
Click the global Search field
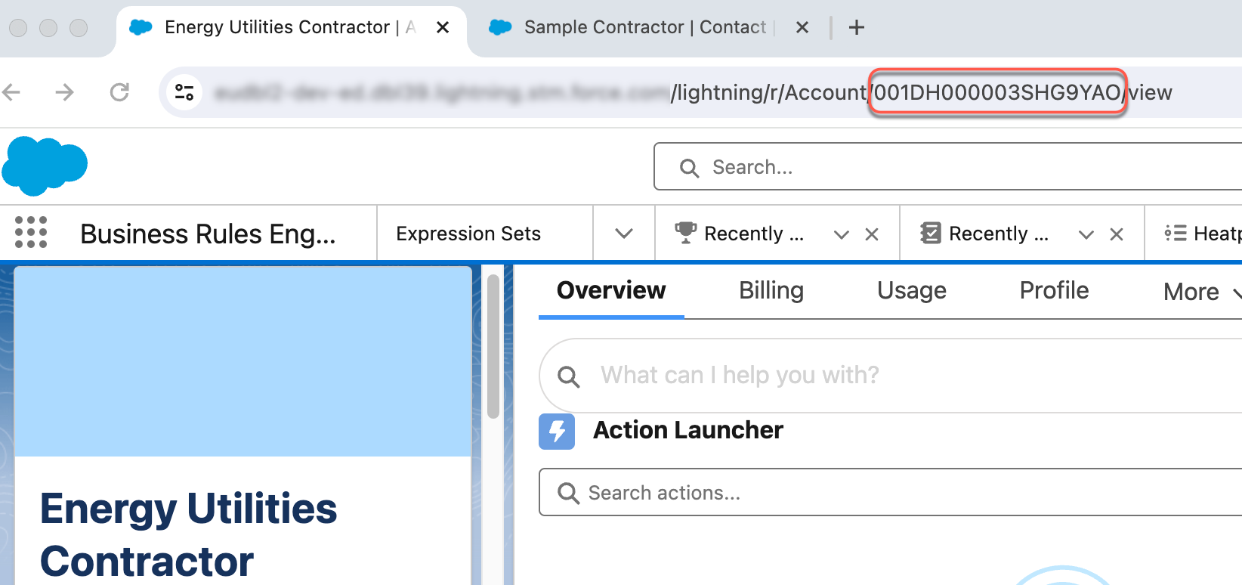[x=947, y=167]
